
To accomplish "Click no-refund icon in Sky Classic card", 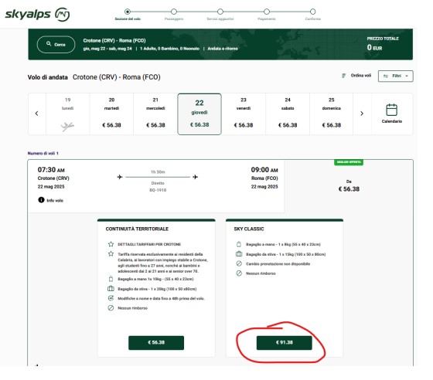I will 239,273.
